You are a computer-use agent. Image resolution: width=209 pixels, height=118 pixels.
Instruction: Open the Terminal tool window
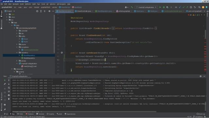coord(40,114)
